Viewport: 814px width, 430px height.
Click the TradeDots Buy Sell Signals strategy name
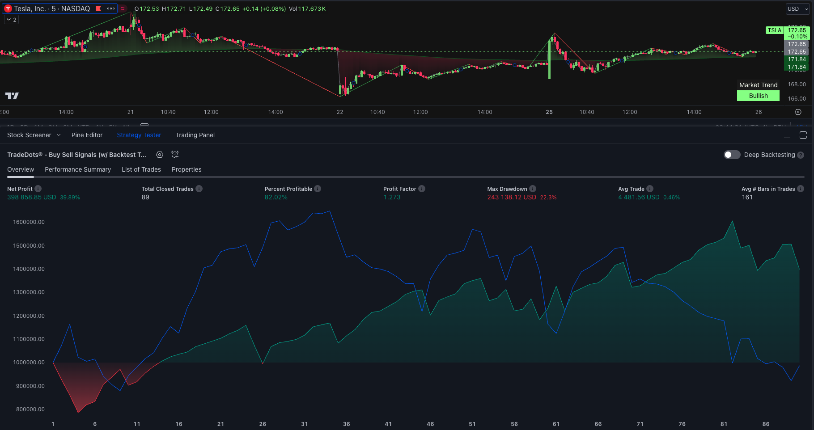[76, 155]
